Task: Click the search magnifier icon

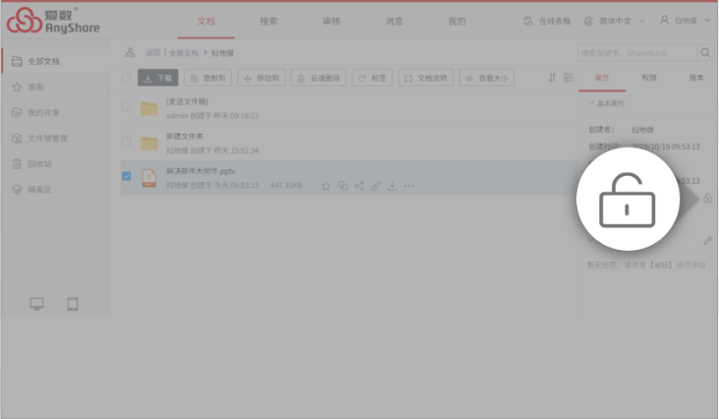Action: click(x=705, y=53)
